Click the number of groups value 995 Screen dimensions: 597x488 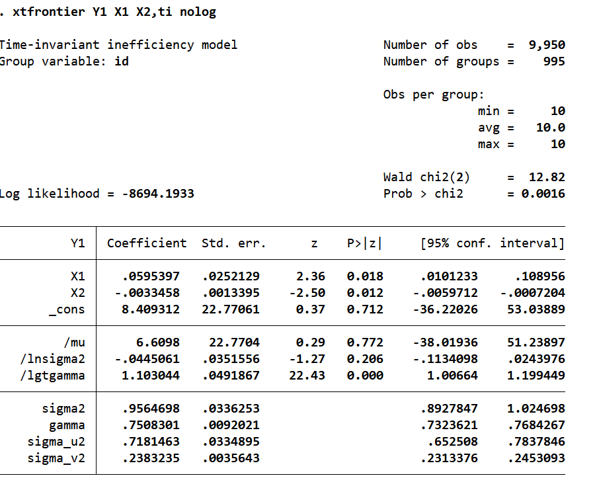point(553,61)
